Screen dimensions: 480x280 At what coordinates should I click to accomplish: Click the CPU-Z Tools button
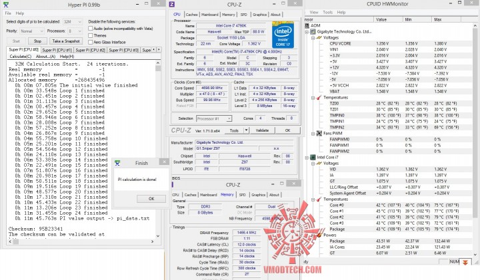[x=234, y=130]
